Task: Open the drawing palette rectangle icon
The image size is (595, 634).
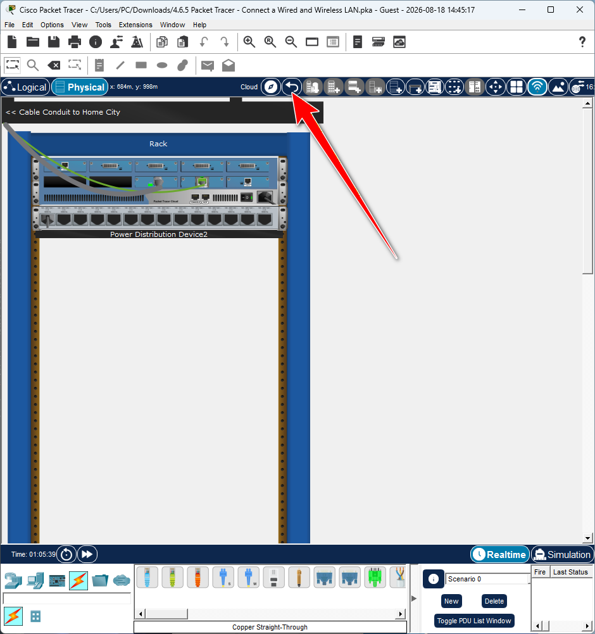Action: [312, 42]
